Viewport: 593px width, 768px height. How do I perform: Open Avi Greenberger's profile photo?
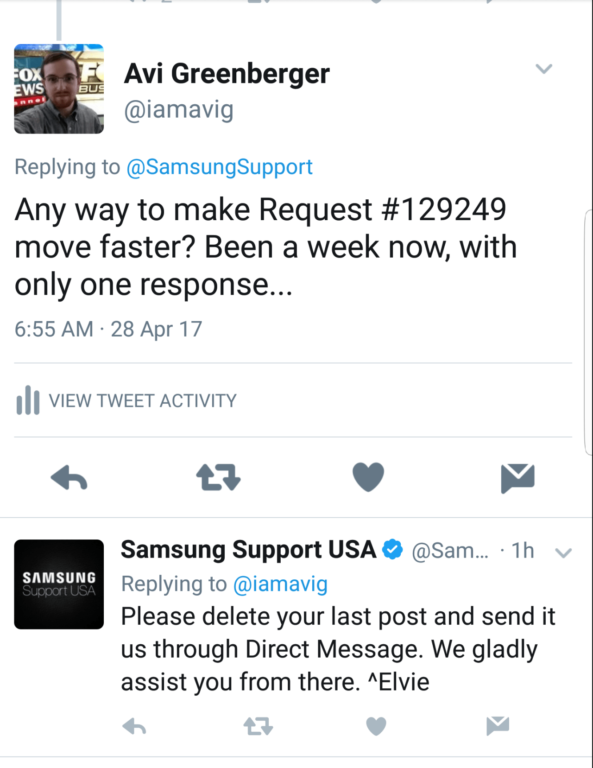(x=59, y=89)
